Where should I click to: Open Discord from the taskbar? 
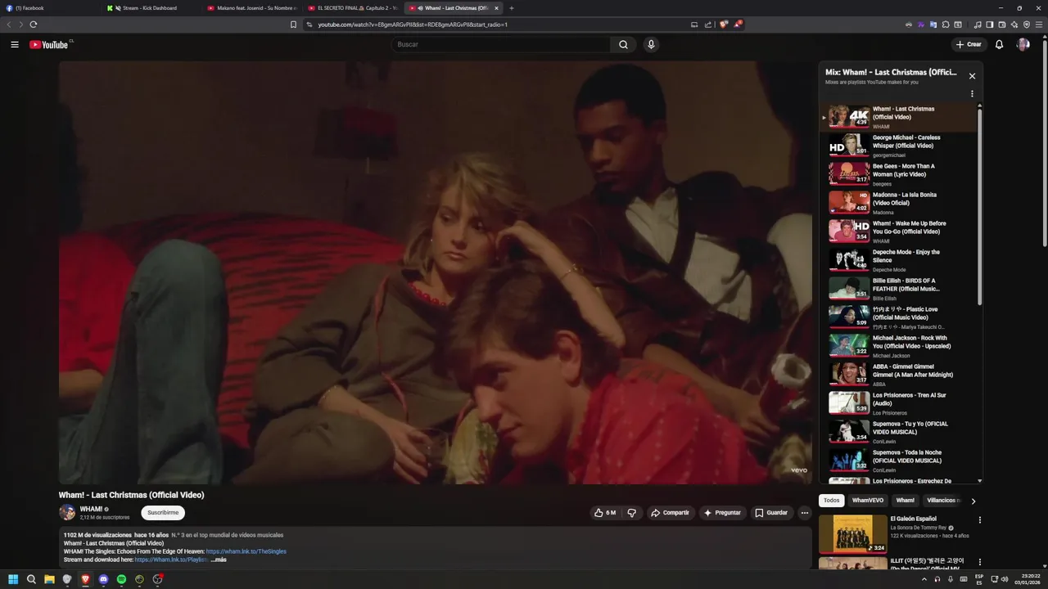tap(103, 579)
